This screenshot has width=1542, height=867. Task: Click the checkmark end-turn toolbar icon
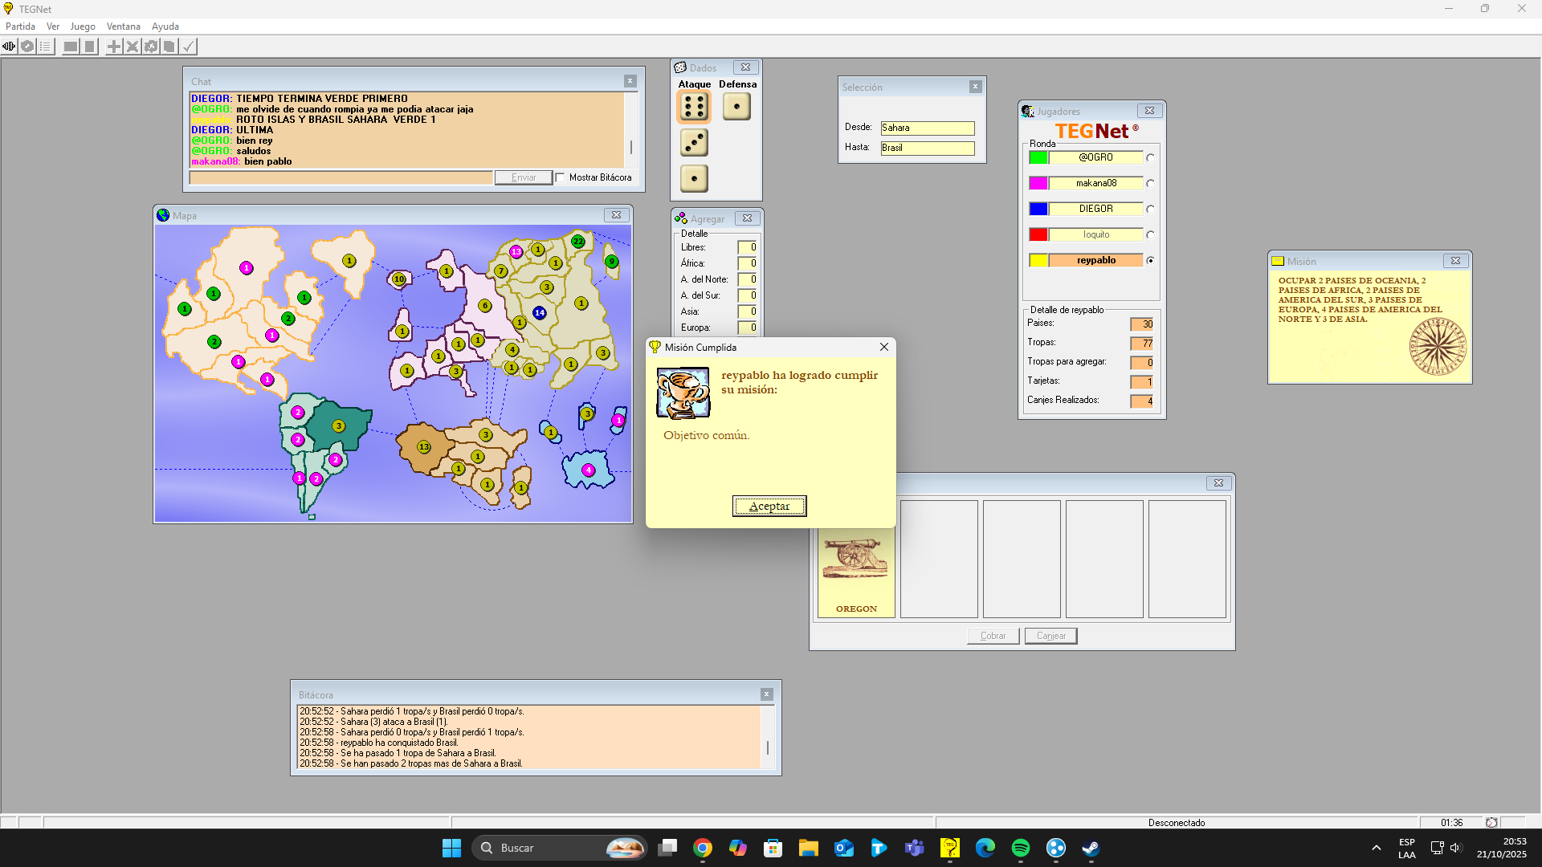click(x=188, y=47)
